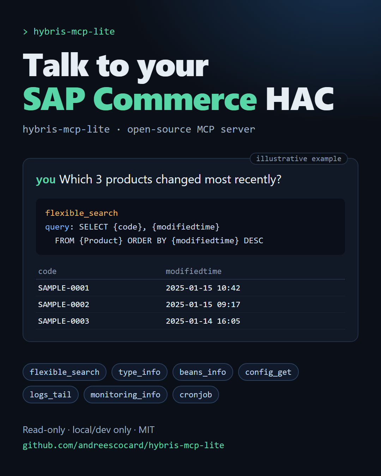Click 'Read-only · local/dev only · MIT' text
Screen dimensions: 381x476
(89, 430)
